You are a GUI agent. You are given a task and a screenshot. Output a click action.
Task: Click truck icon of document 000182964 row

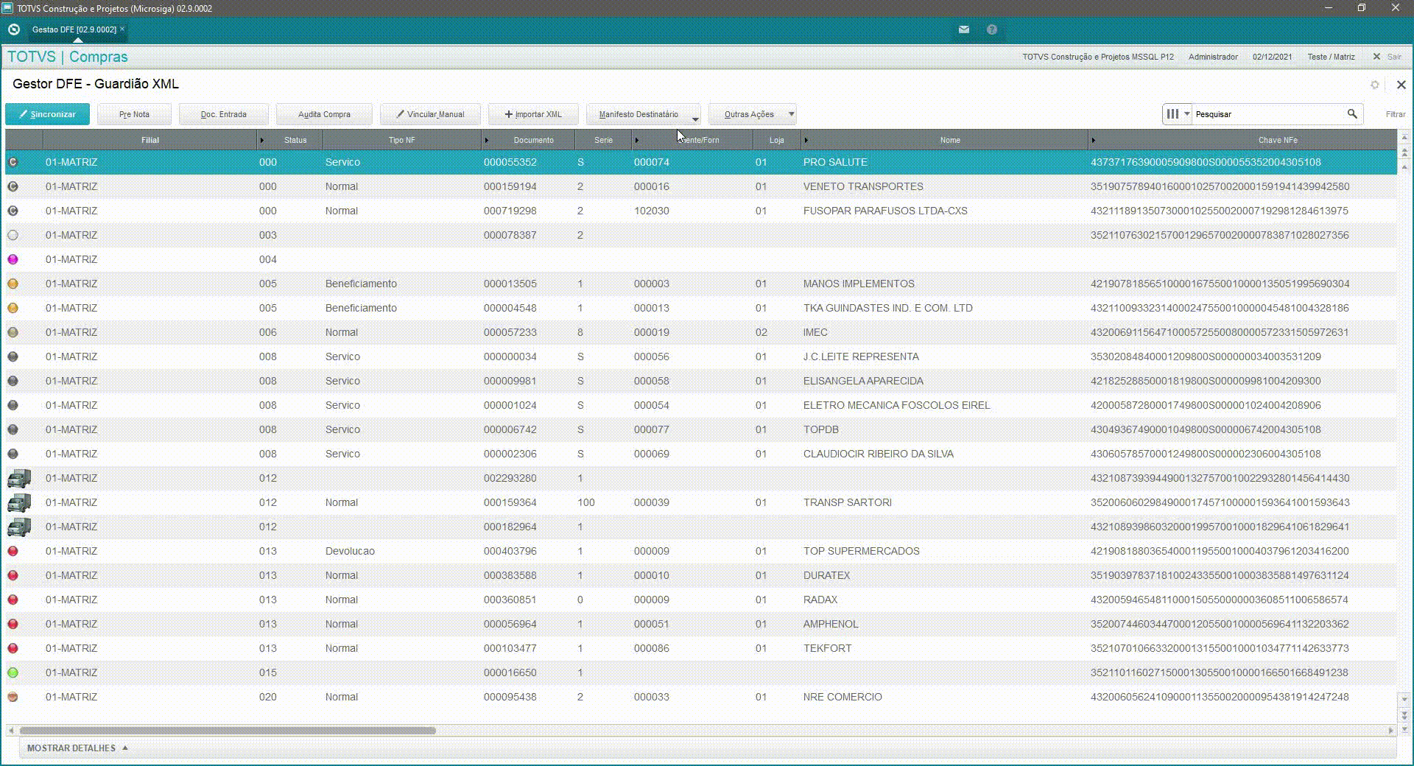[x=19, y=527]
